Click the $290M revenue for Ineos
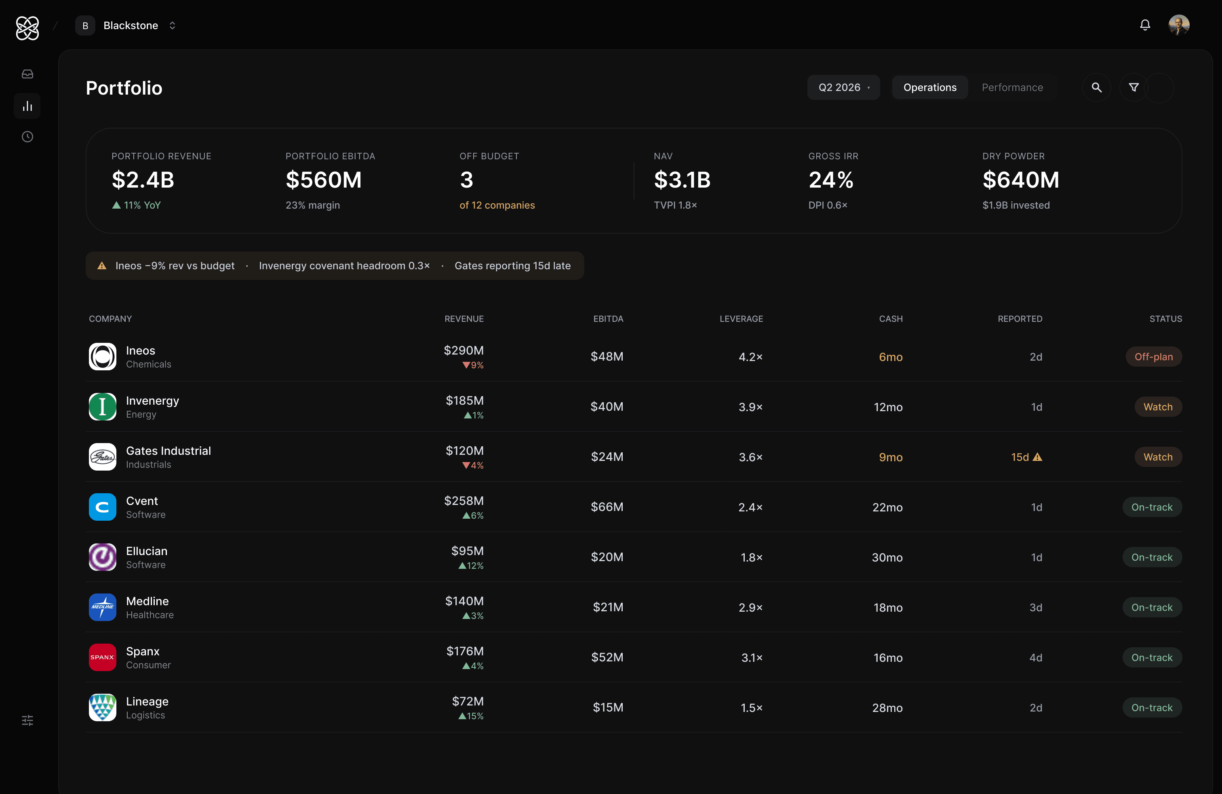1222x794 pixels. click(464, 351)
